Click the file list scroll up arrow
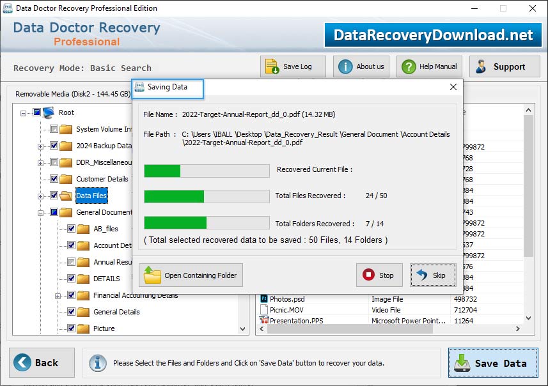The width and height of the screenshot is (548, 386). (528, 111)
